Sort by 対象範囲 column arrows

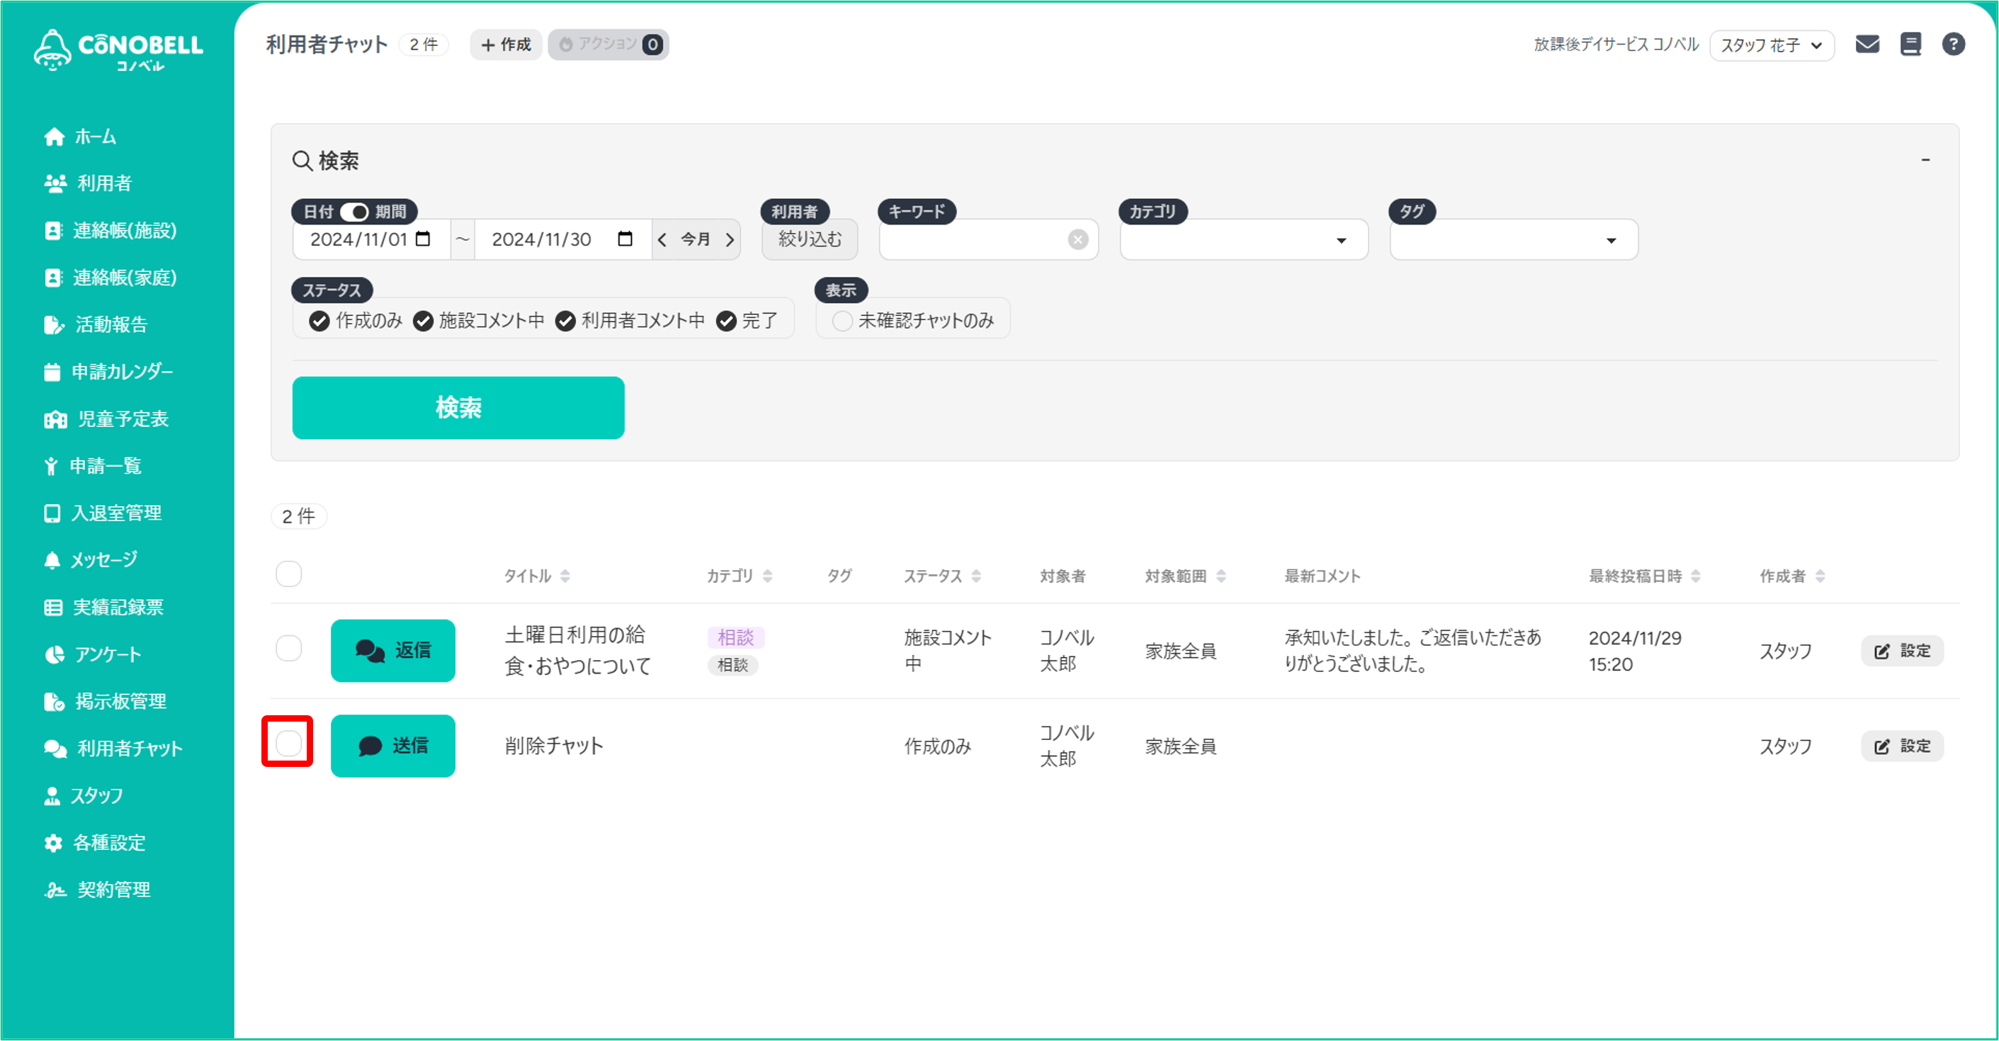1221,576
